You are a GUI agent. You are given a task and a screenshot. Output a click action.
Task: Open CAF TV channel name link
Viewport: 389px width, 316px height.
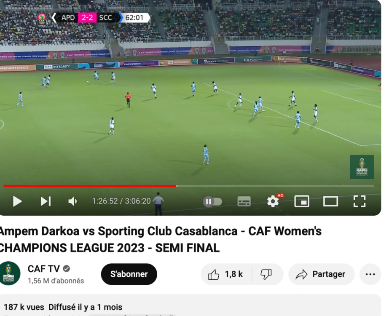44,269
